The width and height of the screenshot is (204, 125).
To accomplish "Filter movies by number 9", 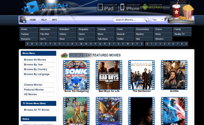I will pos(186,44).
